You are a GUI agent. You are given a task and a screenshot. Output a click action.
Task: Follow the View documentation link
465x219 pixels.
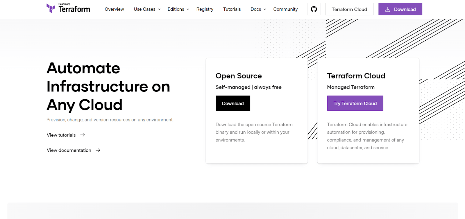[x=69, y=150]
